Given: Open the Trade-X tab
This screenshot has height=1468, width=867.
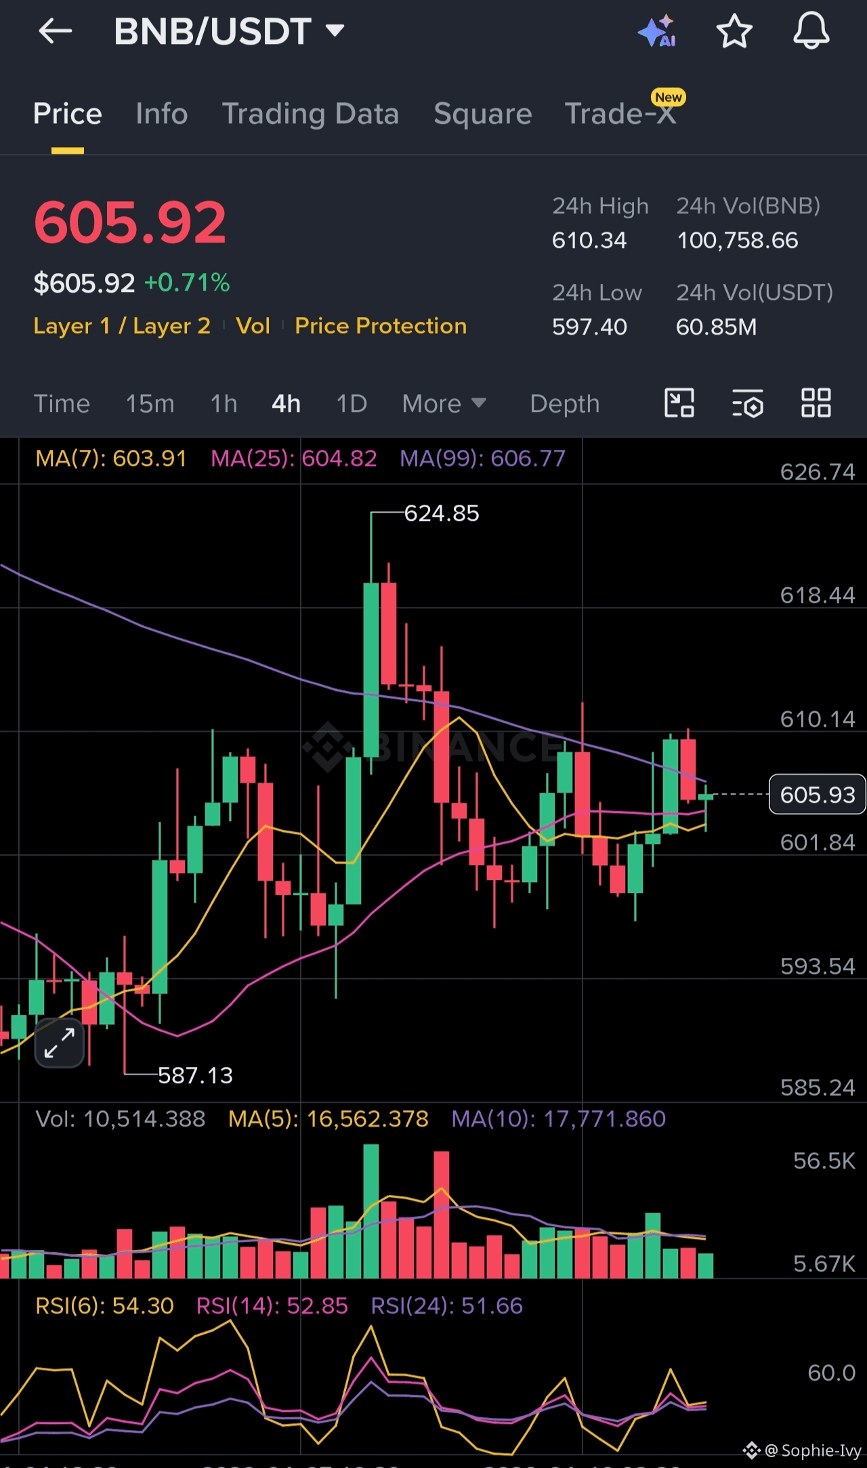Looking at the screenshot, I should [x=621, y=114].
